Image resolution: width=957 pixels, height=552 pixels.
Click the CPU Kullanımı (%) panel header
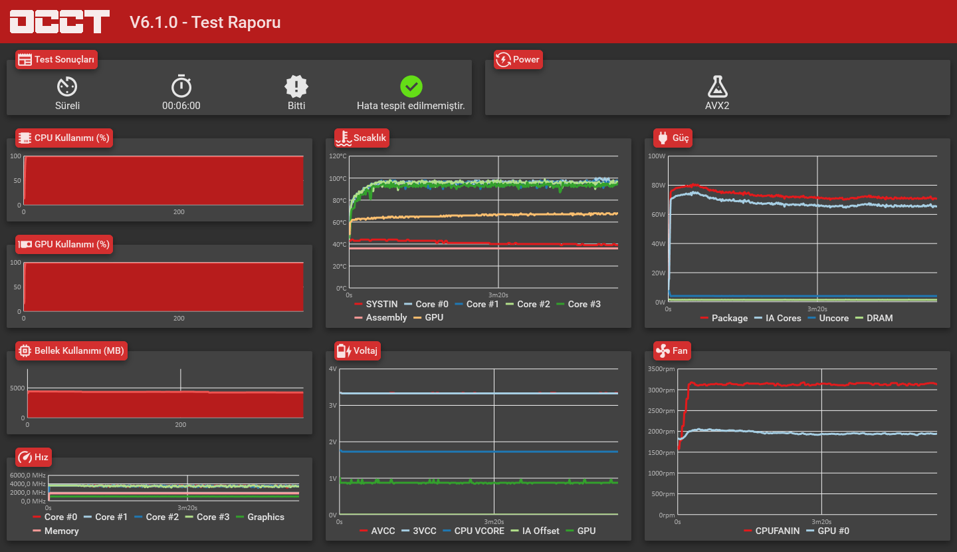64,138
